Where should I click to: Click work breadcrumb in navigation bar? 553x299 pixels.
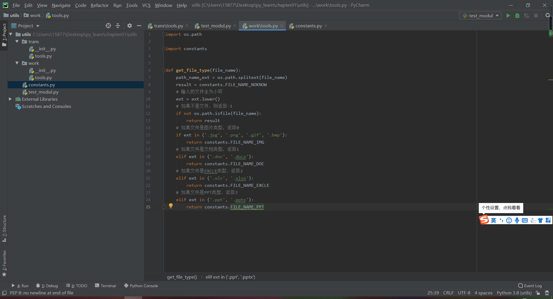(32, 16)
